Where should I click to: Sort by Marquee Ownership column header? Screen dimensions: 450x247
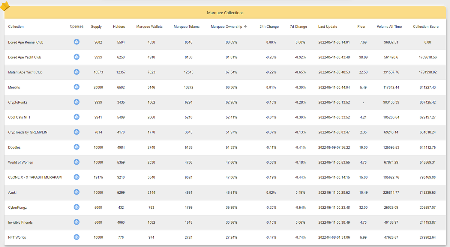click(229, 27)
